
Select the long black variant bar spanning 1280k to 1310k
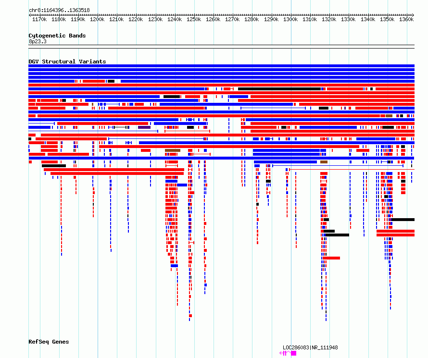point(279,89)
